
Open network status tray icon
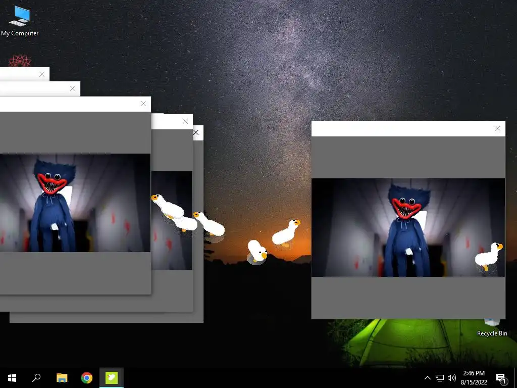click(440, 378)
